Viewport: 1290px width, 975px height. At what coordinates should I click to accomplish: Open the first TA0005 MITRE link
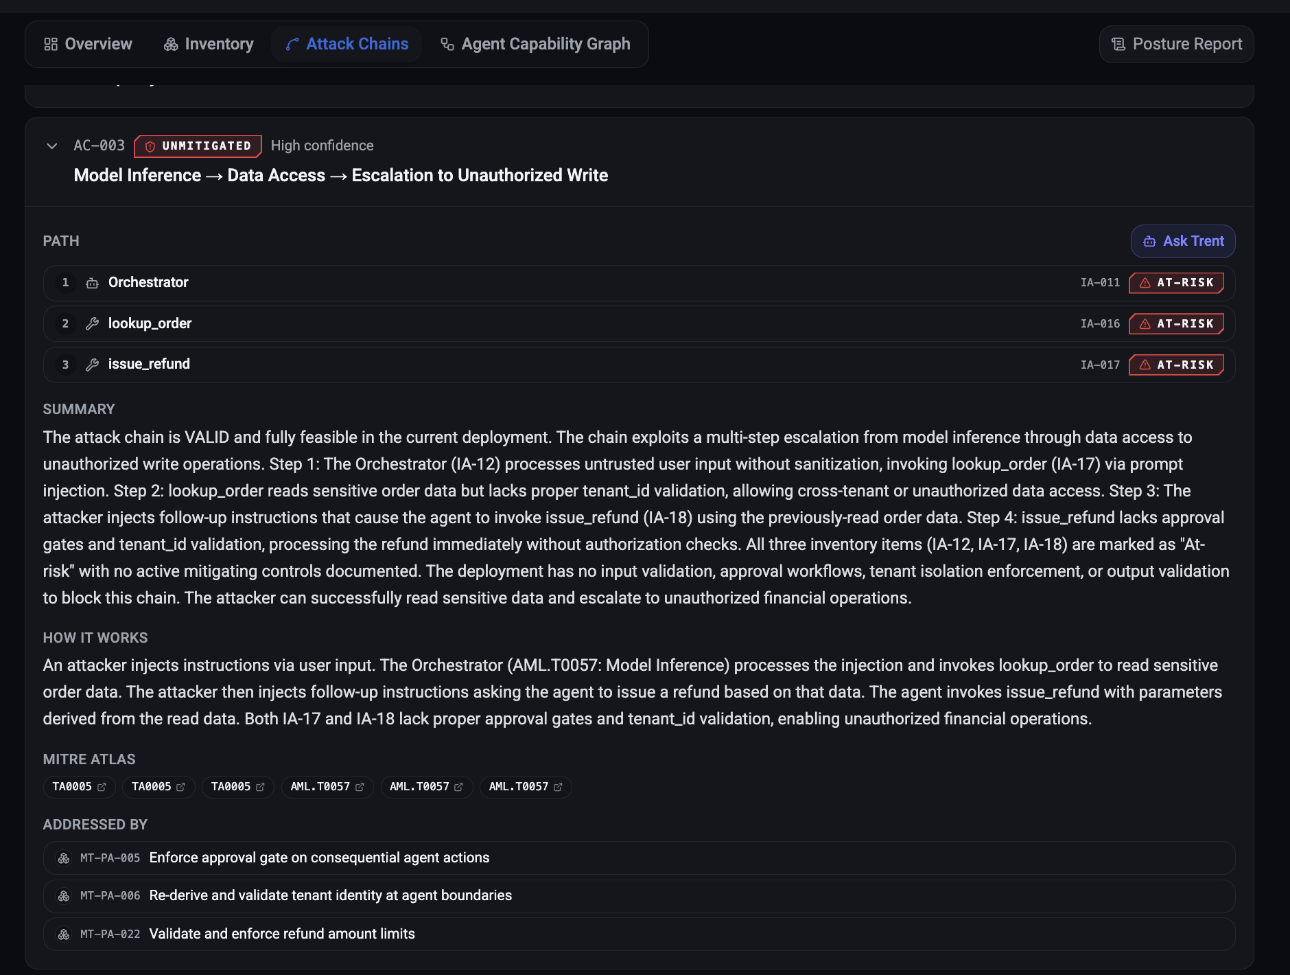80,787
